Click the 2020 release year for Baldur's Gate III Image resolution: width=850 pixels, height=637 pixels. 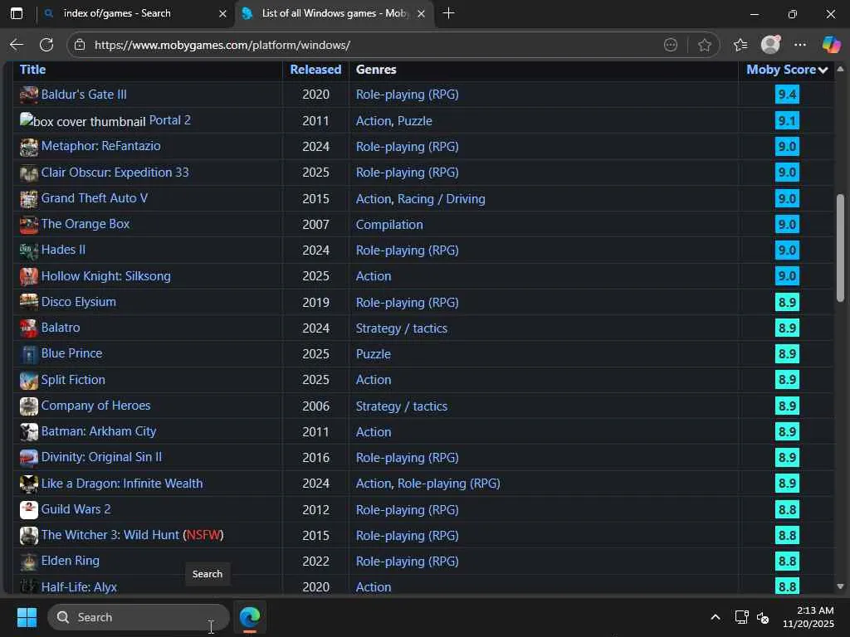(x=315, y=95)
